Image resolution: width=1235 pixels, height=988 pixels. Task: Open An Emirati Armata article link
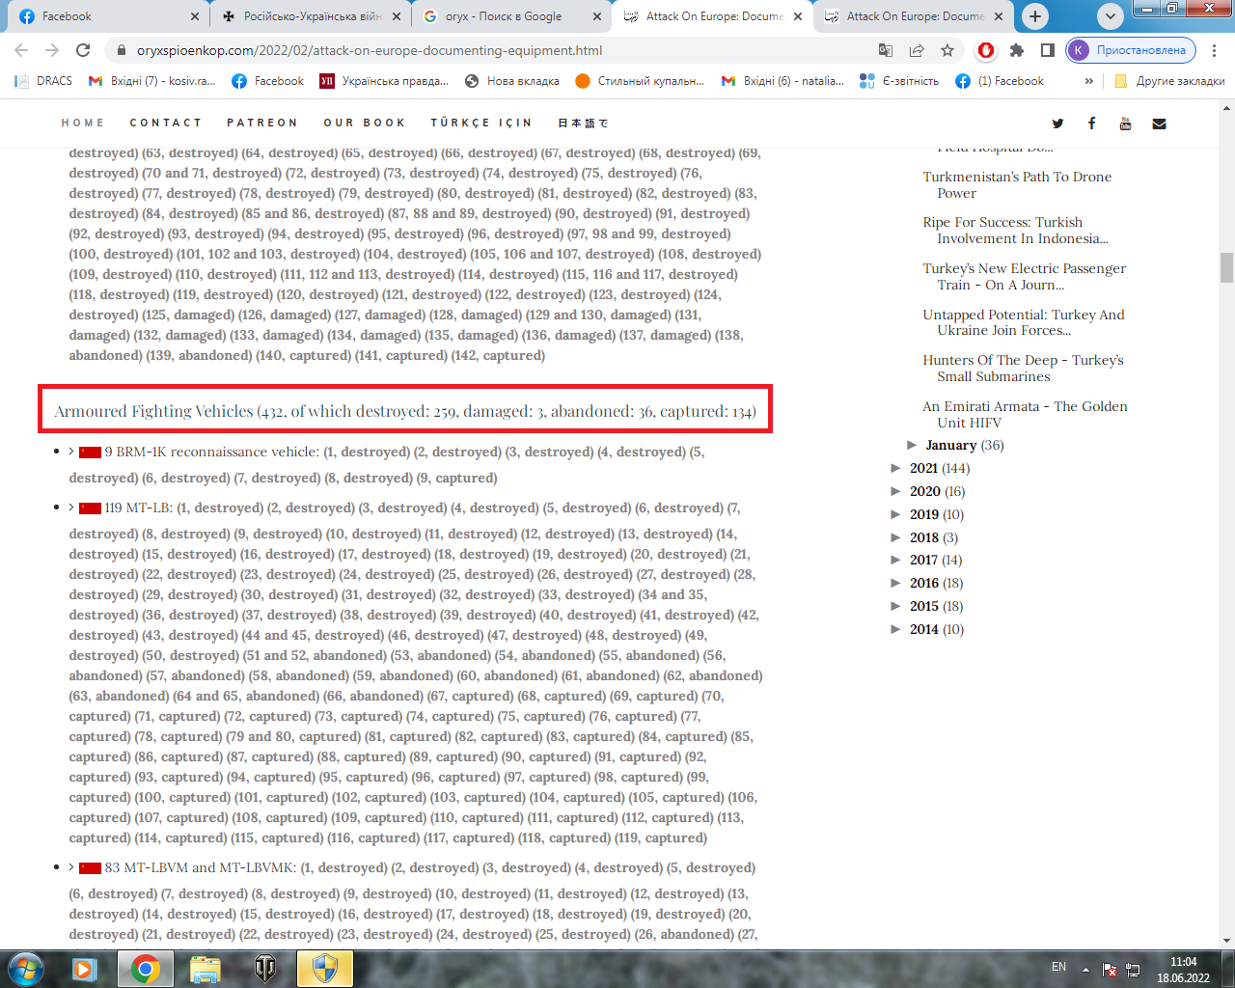click(x=1025, y=415)
